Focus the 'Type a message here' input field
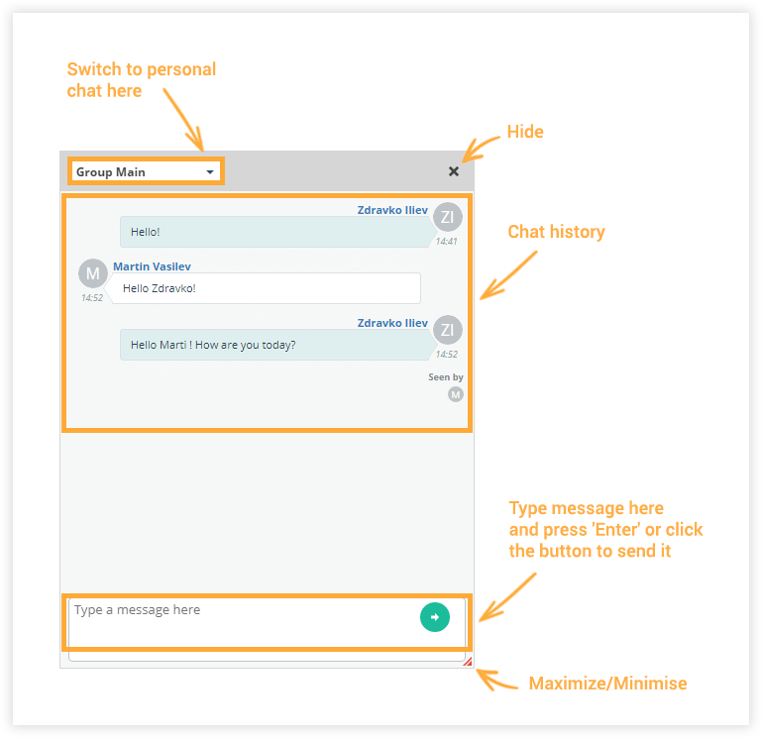 (x=267, y=629)
